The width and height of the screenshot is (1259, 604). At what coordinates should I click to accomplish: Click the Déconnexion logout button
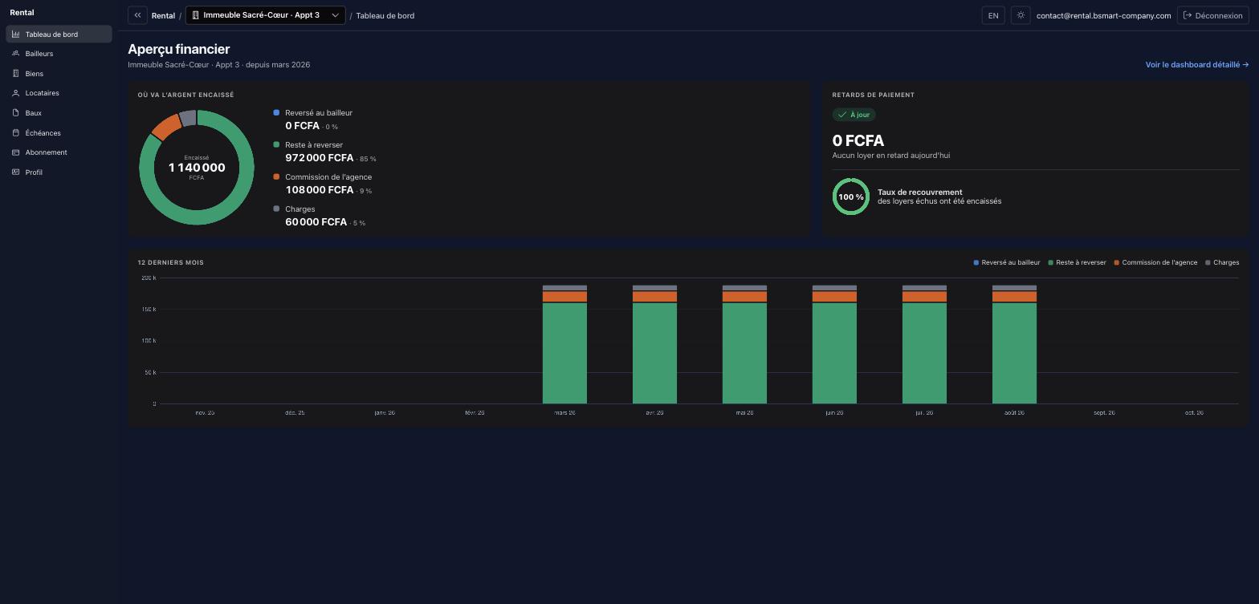point(1212,15)
